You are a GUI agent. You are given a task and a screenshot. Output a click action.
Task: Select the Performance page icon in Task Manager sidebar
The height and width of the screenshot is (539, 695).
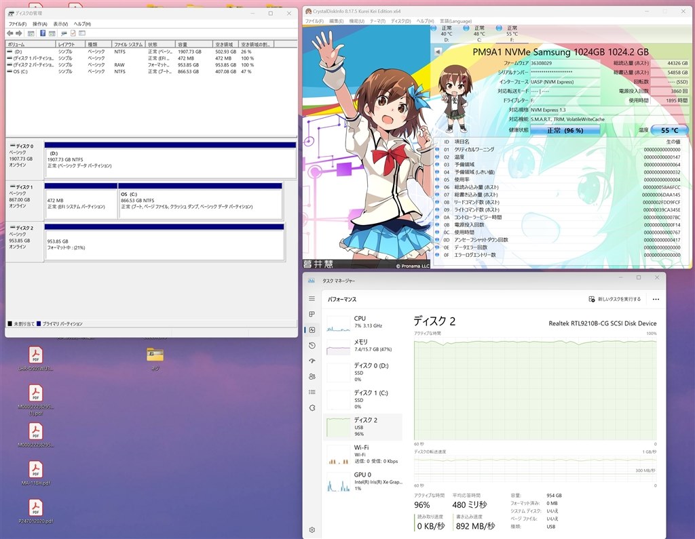click(x=312, y=330)
